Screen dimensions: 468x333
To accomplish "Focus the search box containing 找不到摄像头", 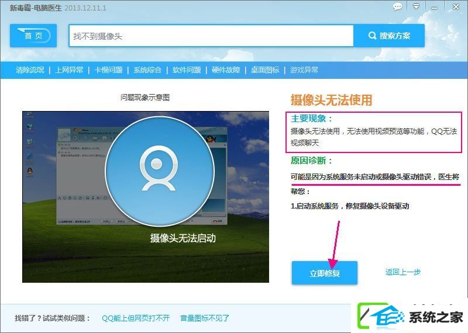I will pos(211,36).
